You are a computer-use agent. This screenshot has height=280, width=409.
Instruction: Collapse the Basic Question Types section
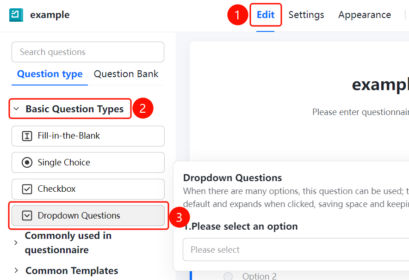pos(16,109)
